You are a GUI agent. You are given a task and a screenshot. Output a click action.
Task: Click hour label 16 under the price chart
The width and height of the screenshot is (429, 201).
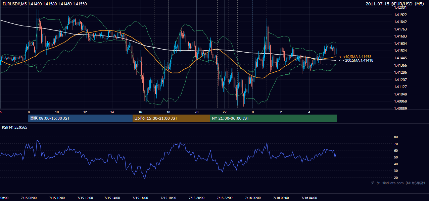click(x=140, y=112)
